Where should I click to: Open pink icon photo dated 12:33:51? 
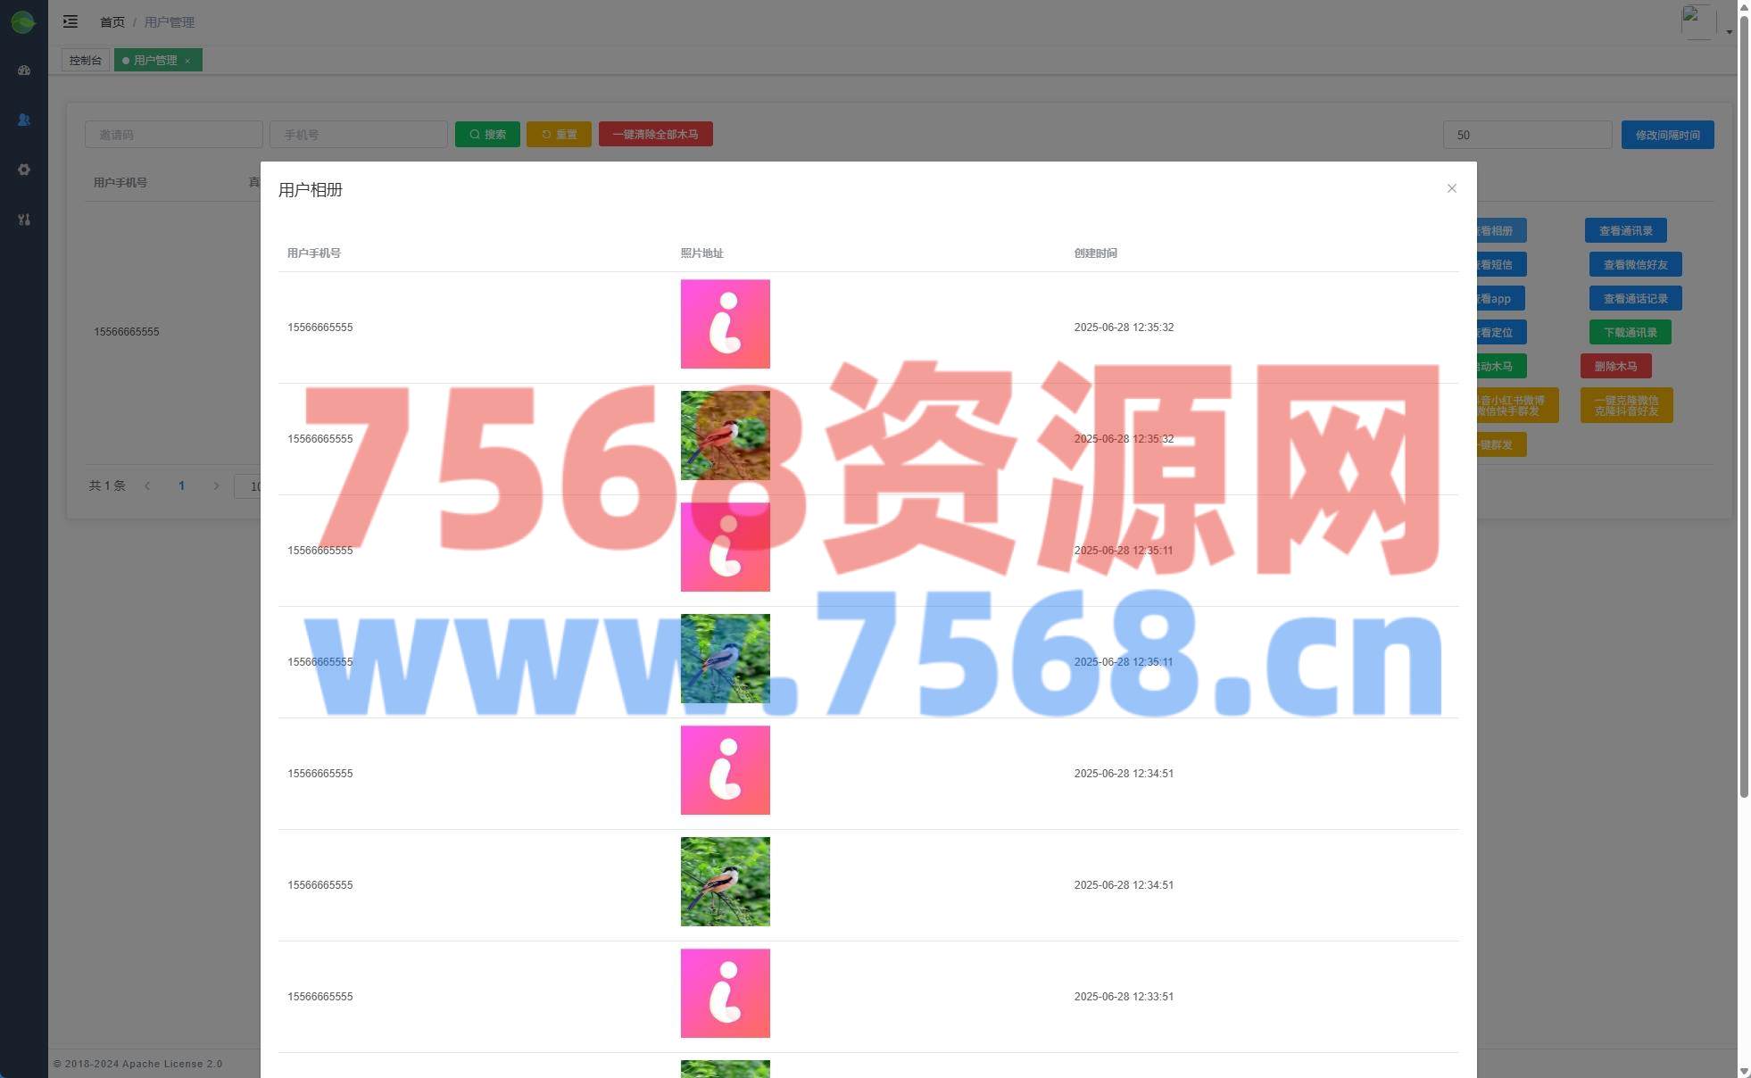coord(725,993)
